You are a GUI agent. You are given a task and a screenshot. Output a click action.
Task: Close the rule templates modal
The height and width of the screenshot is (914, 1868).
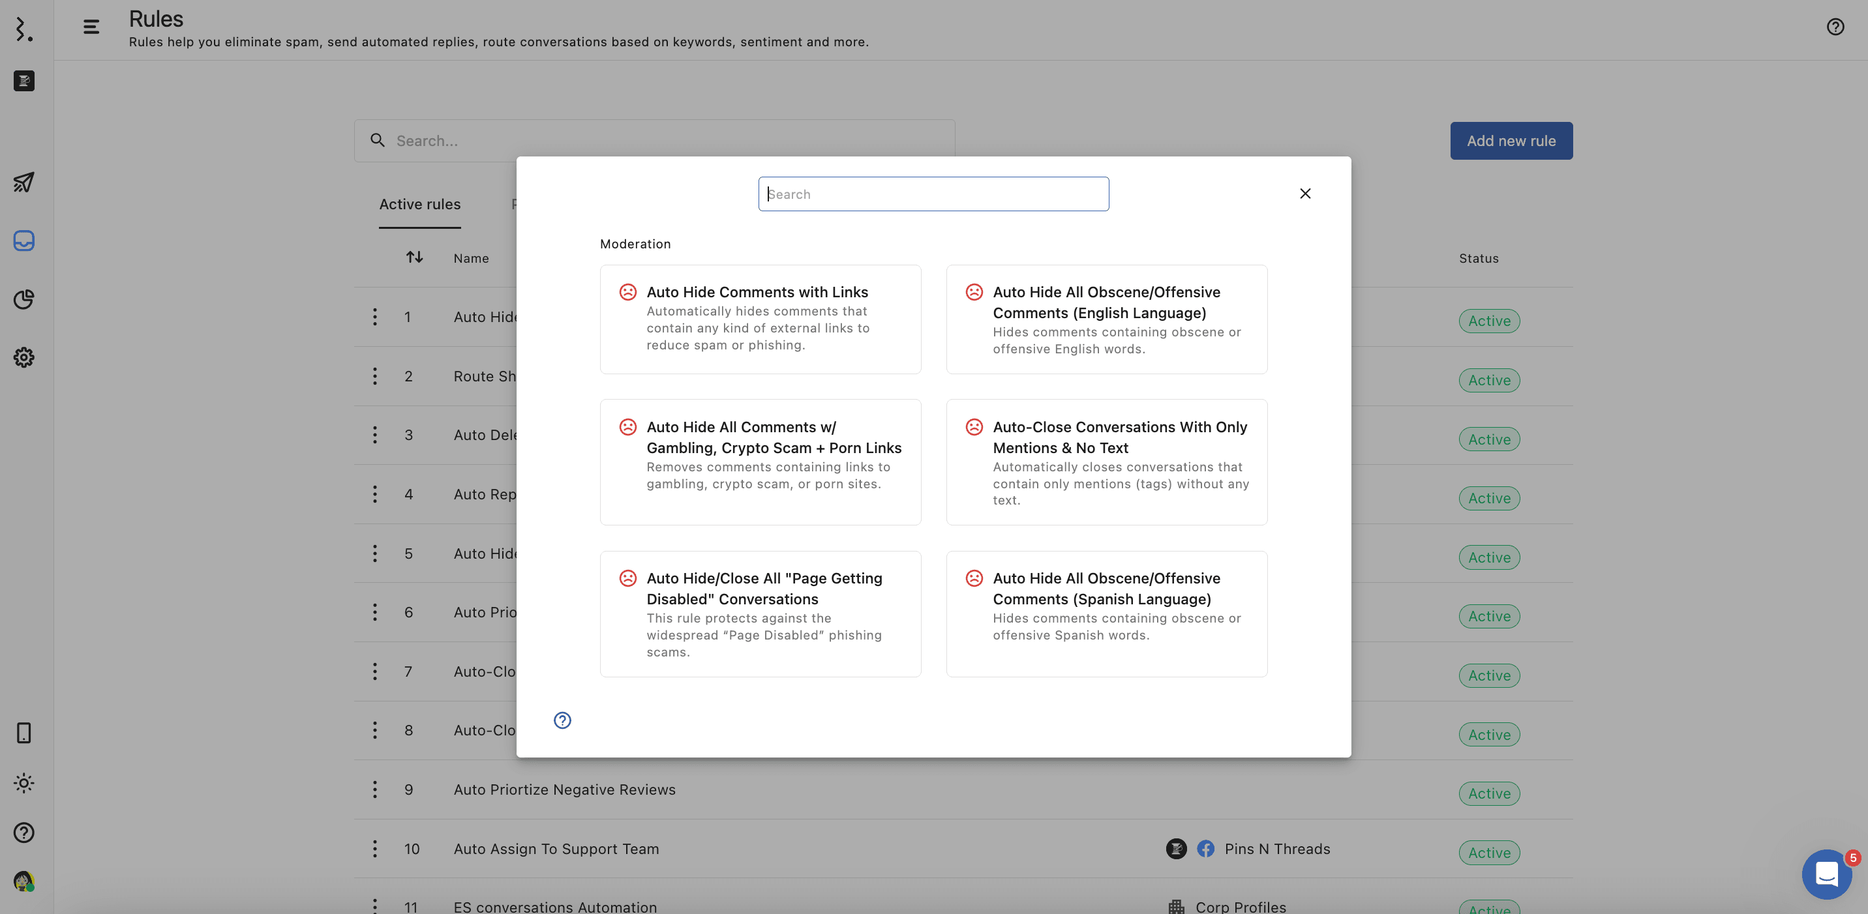pos(1304,194)
